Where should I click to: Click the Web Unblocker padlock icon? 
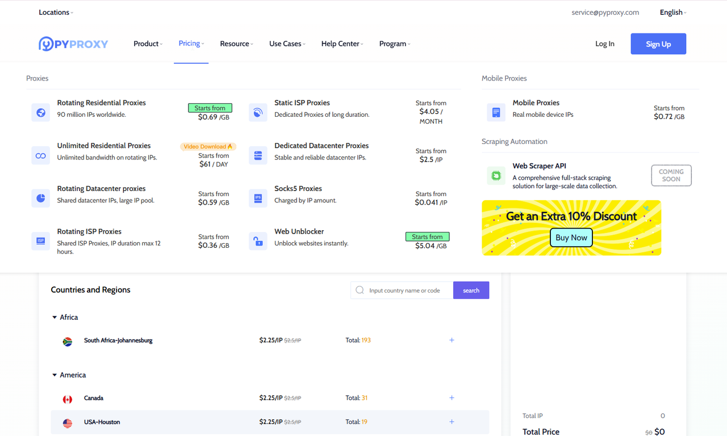(x=258, y=241)
